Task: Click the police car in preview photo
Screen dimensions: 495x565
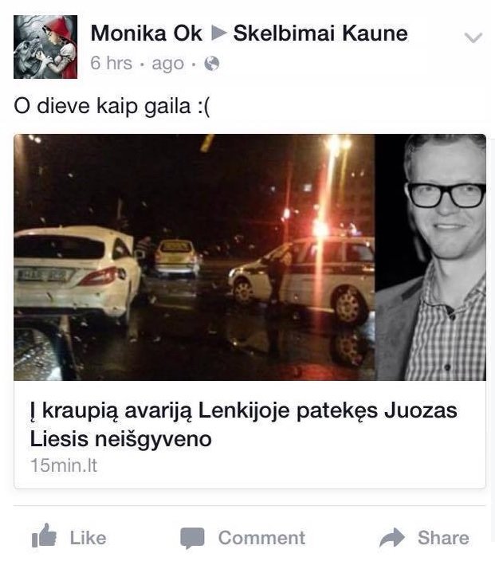Action: [301, 279]
